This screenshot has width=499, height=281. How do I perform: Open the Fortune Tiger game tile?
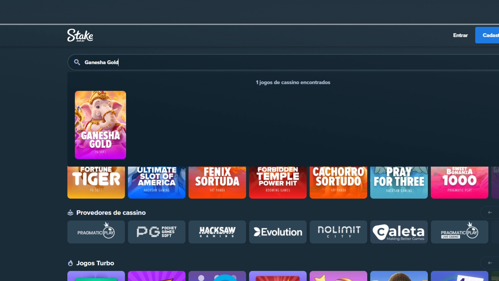[x=96, y=182]
